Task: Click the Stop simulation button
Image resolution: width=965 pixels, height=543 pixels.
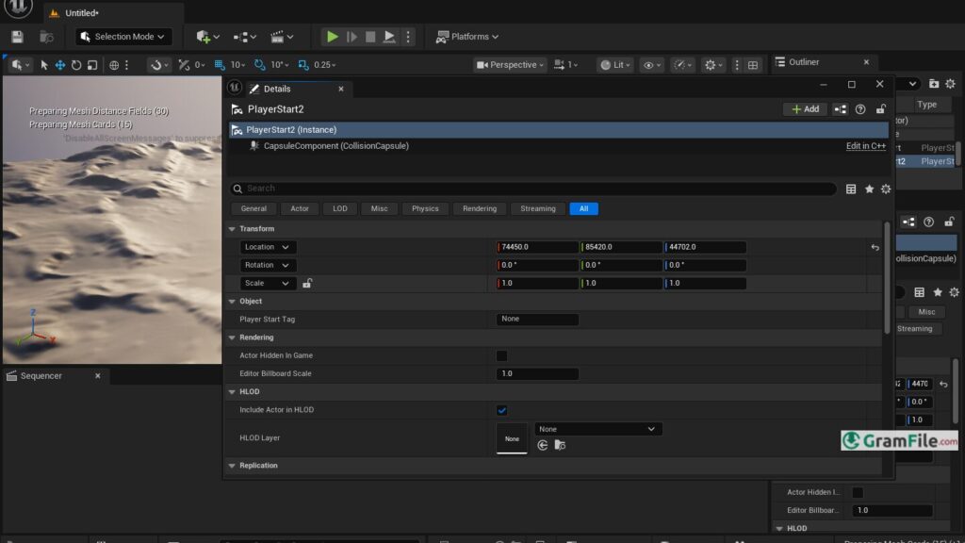Action: coord(370,37)
